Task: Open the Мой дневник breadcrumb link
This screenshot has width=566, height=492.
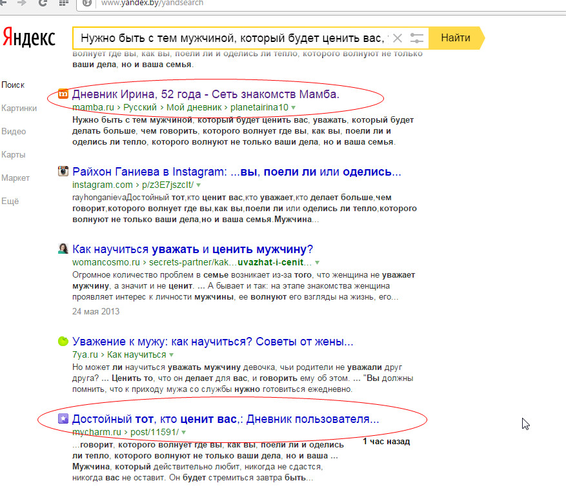Action: [x=194, y=107]
